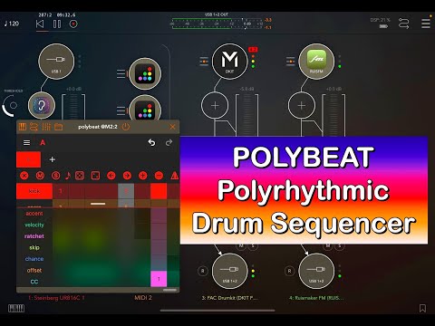
Task: Expand the options lines beside lower MIDI node
Action: tap(121, 110)
